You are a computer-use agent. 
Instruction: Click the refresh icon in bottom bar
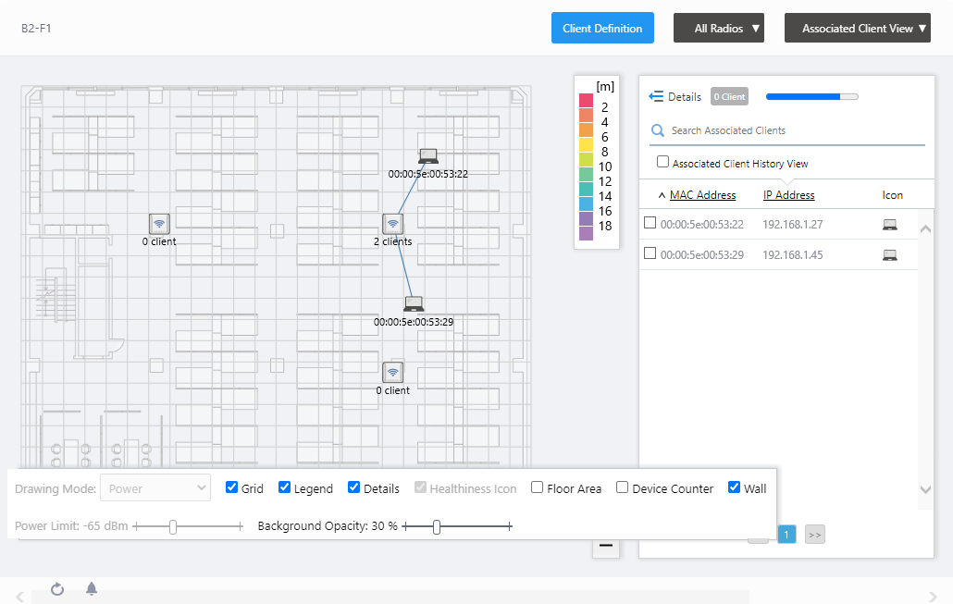(57, 589)
